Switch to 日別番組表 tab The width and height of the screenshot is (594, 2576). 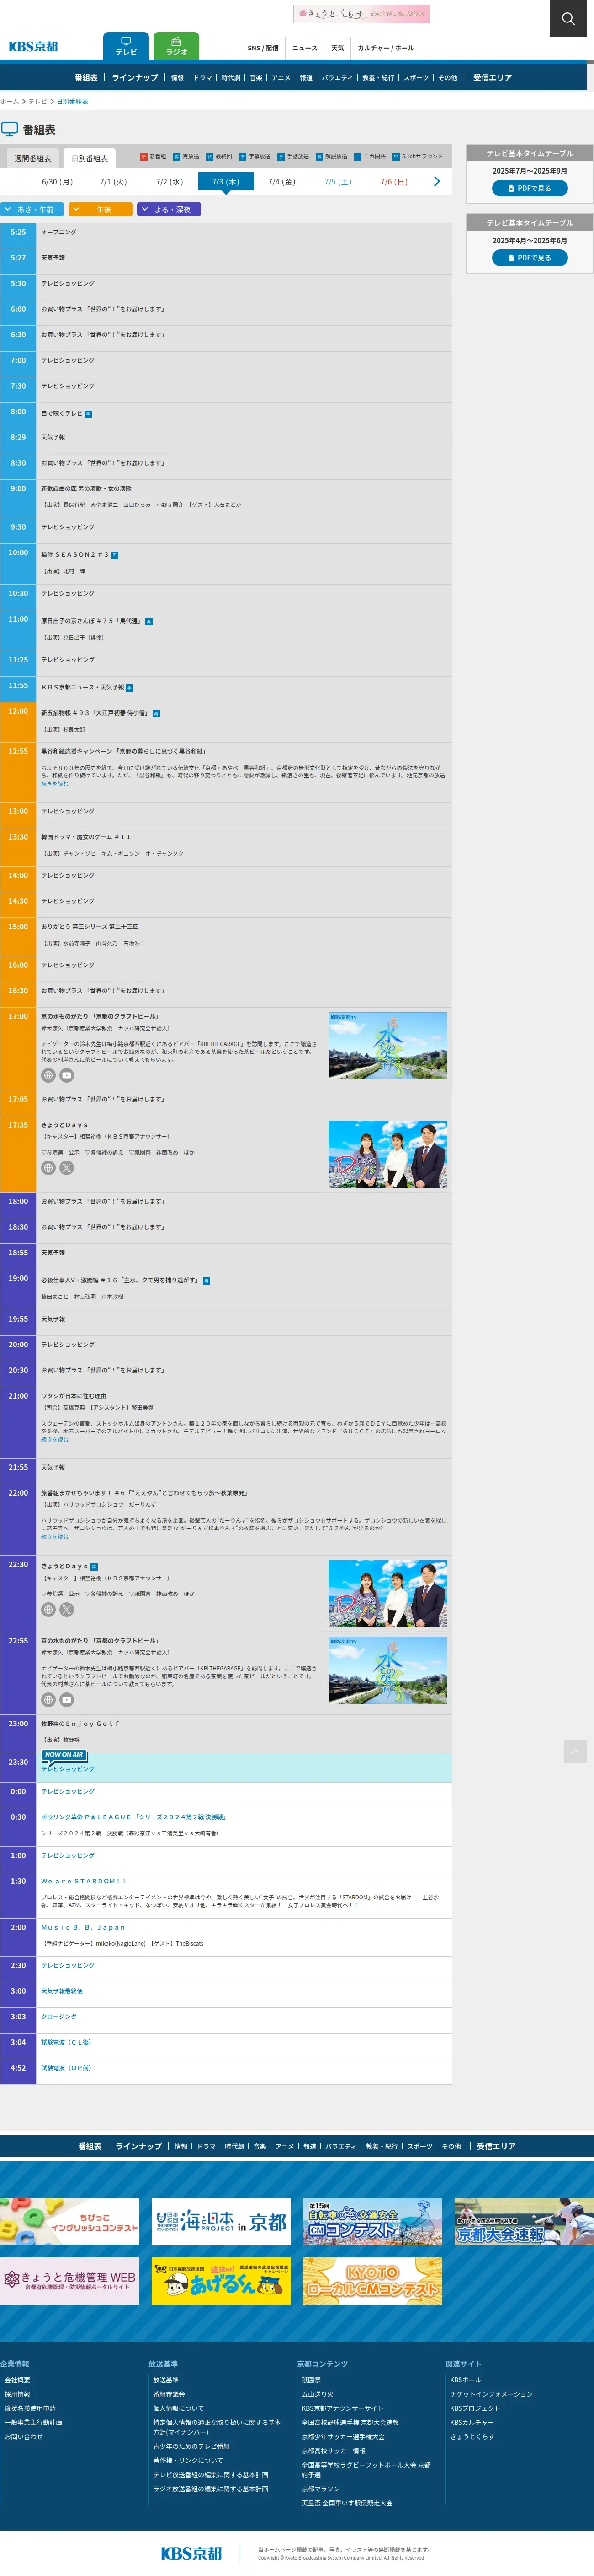point(90,158)
